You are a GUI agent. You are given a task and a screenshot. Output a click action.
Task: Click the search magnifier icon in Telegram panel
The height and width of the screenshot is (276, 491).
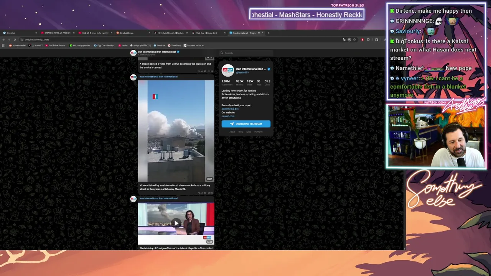point(222,53)
